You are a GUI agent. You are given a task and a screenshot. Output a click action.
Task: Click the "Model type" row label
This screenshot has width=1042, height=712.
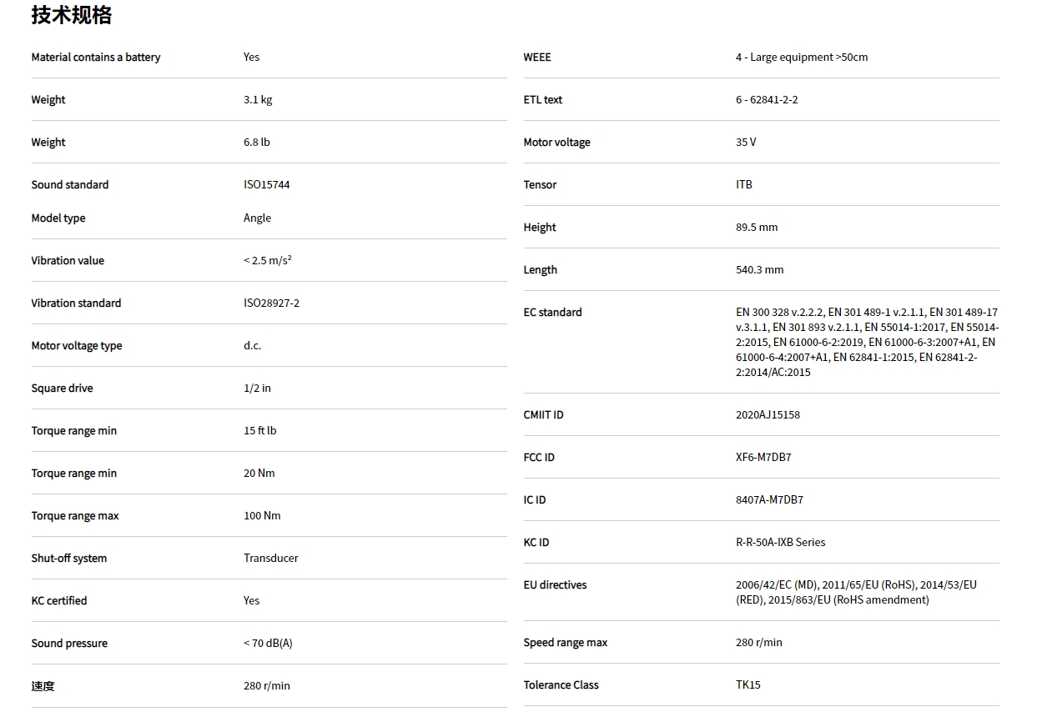58,218
